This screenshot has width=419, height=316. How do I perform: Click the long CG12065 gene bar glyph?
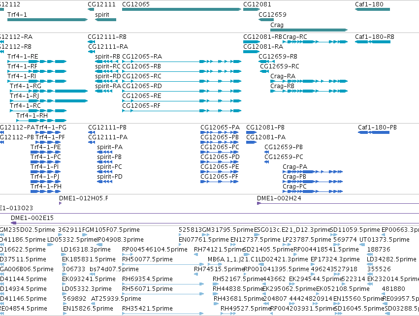click(182, 9)
